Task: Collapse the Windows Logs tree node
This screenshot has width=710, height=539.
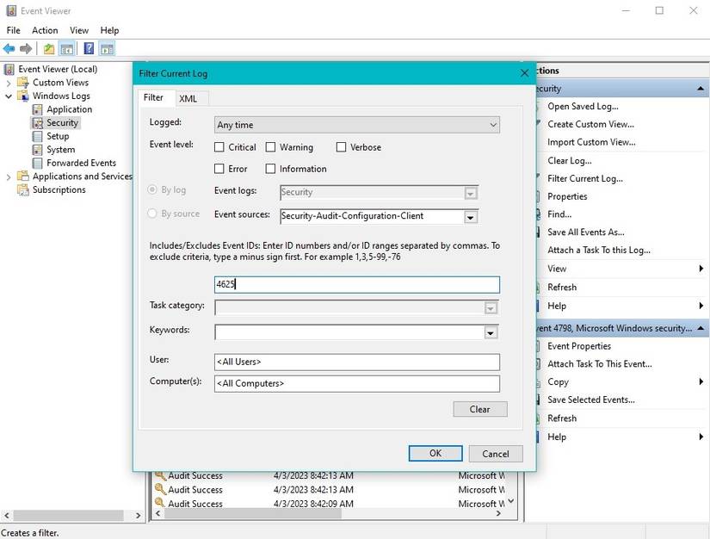Action: 9,96
